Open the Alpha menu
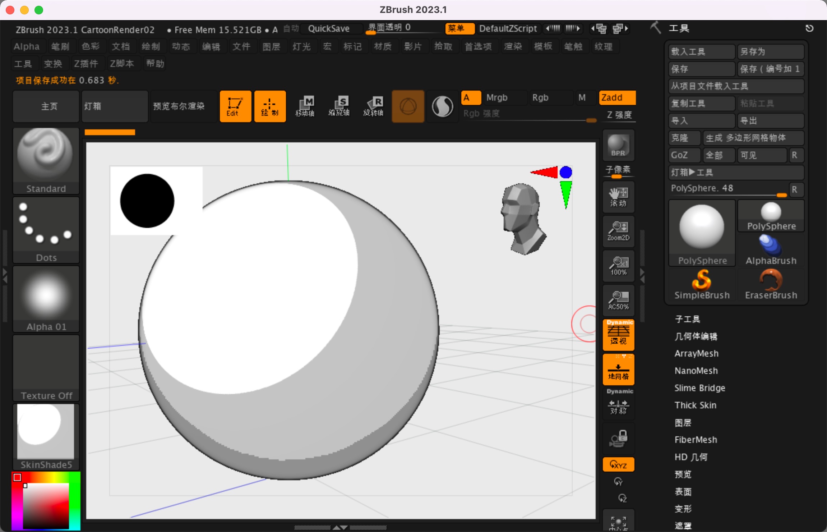The height and width of the screenshot is (532, 827). point(27,46)
